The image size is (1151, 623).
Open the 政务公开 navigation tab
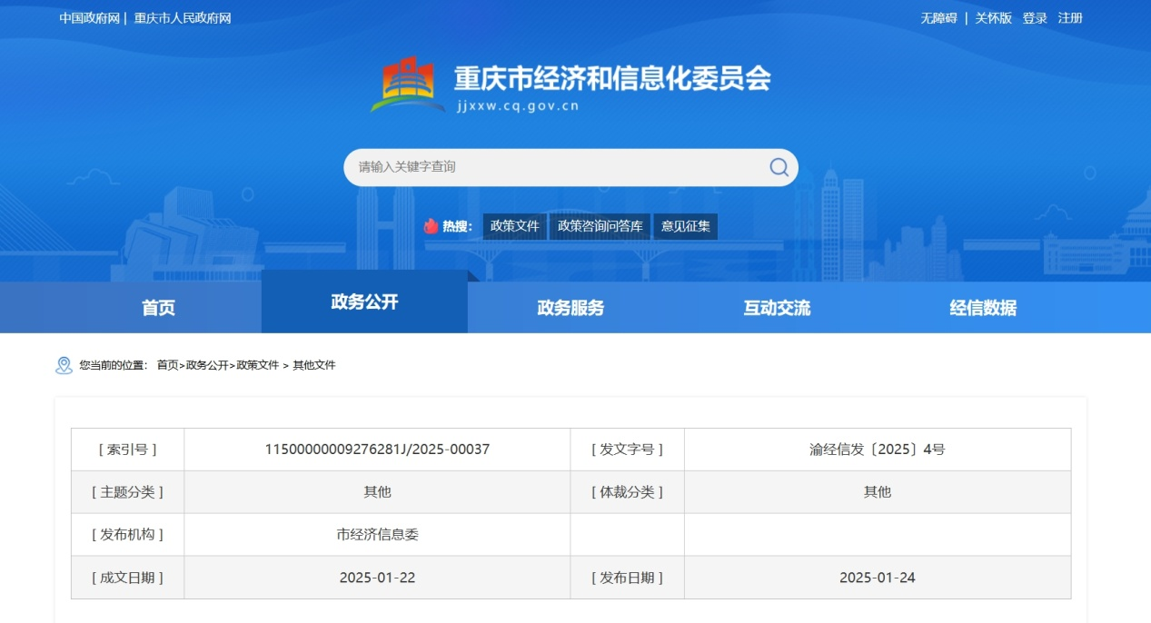(x=364, y=302)
